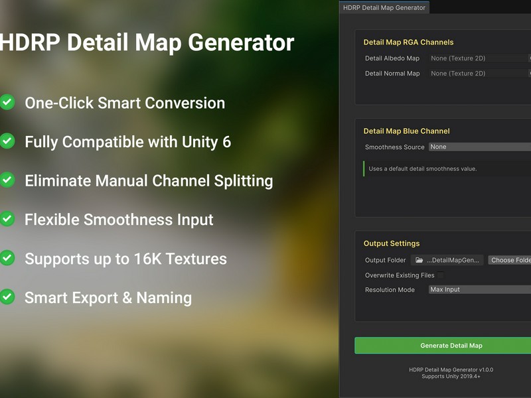Click the checkmark icon beside Eliminate Manual Channel Splitting

pyautogui.click(x=7, y=180)
